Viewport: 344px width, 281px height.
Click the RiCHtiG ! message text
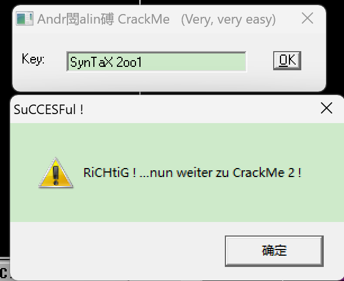[x=110, y=173]
